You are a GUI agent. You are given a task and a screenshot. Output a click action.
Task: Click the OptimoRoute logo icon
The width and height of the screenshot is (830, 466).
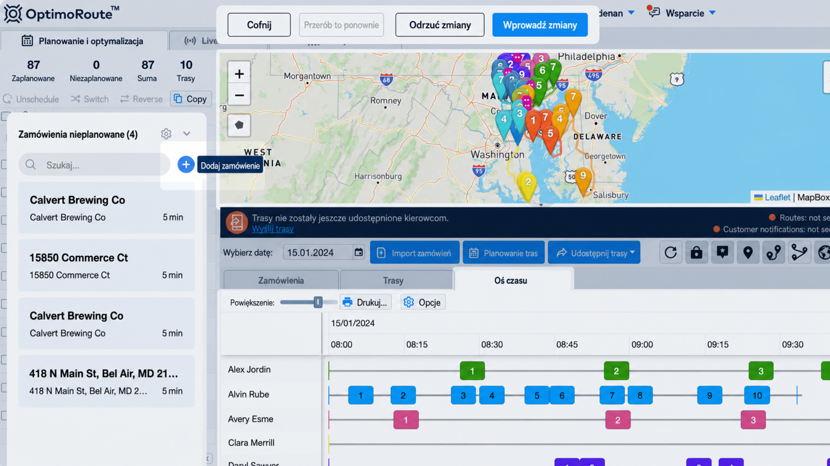(x=13, y=14)
